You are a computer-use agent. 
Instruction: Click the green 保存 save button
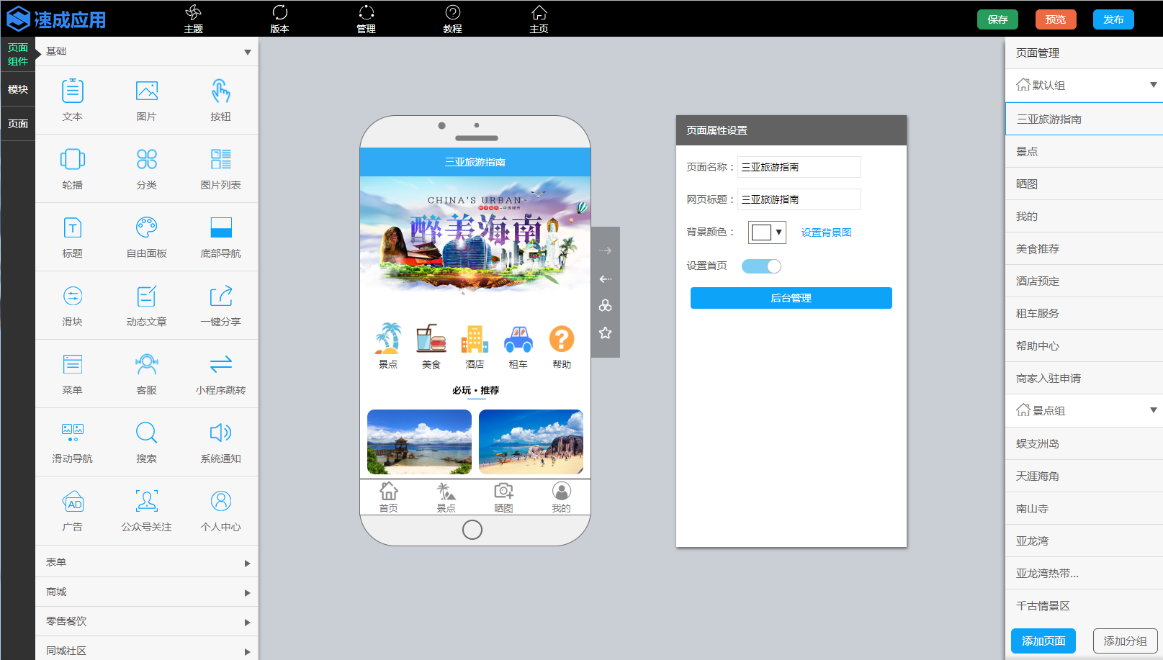(x=997, y=19)
